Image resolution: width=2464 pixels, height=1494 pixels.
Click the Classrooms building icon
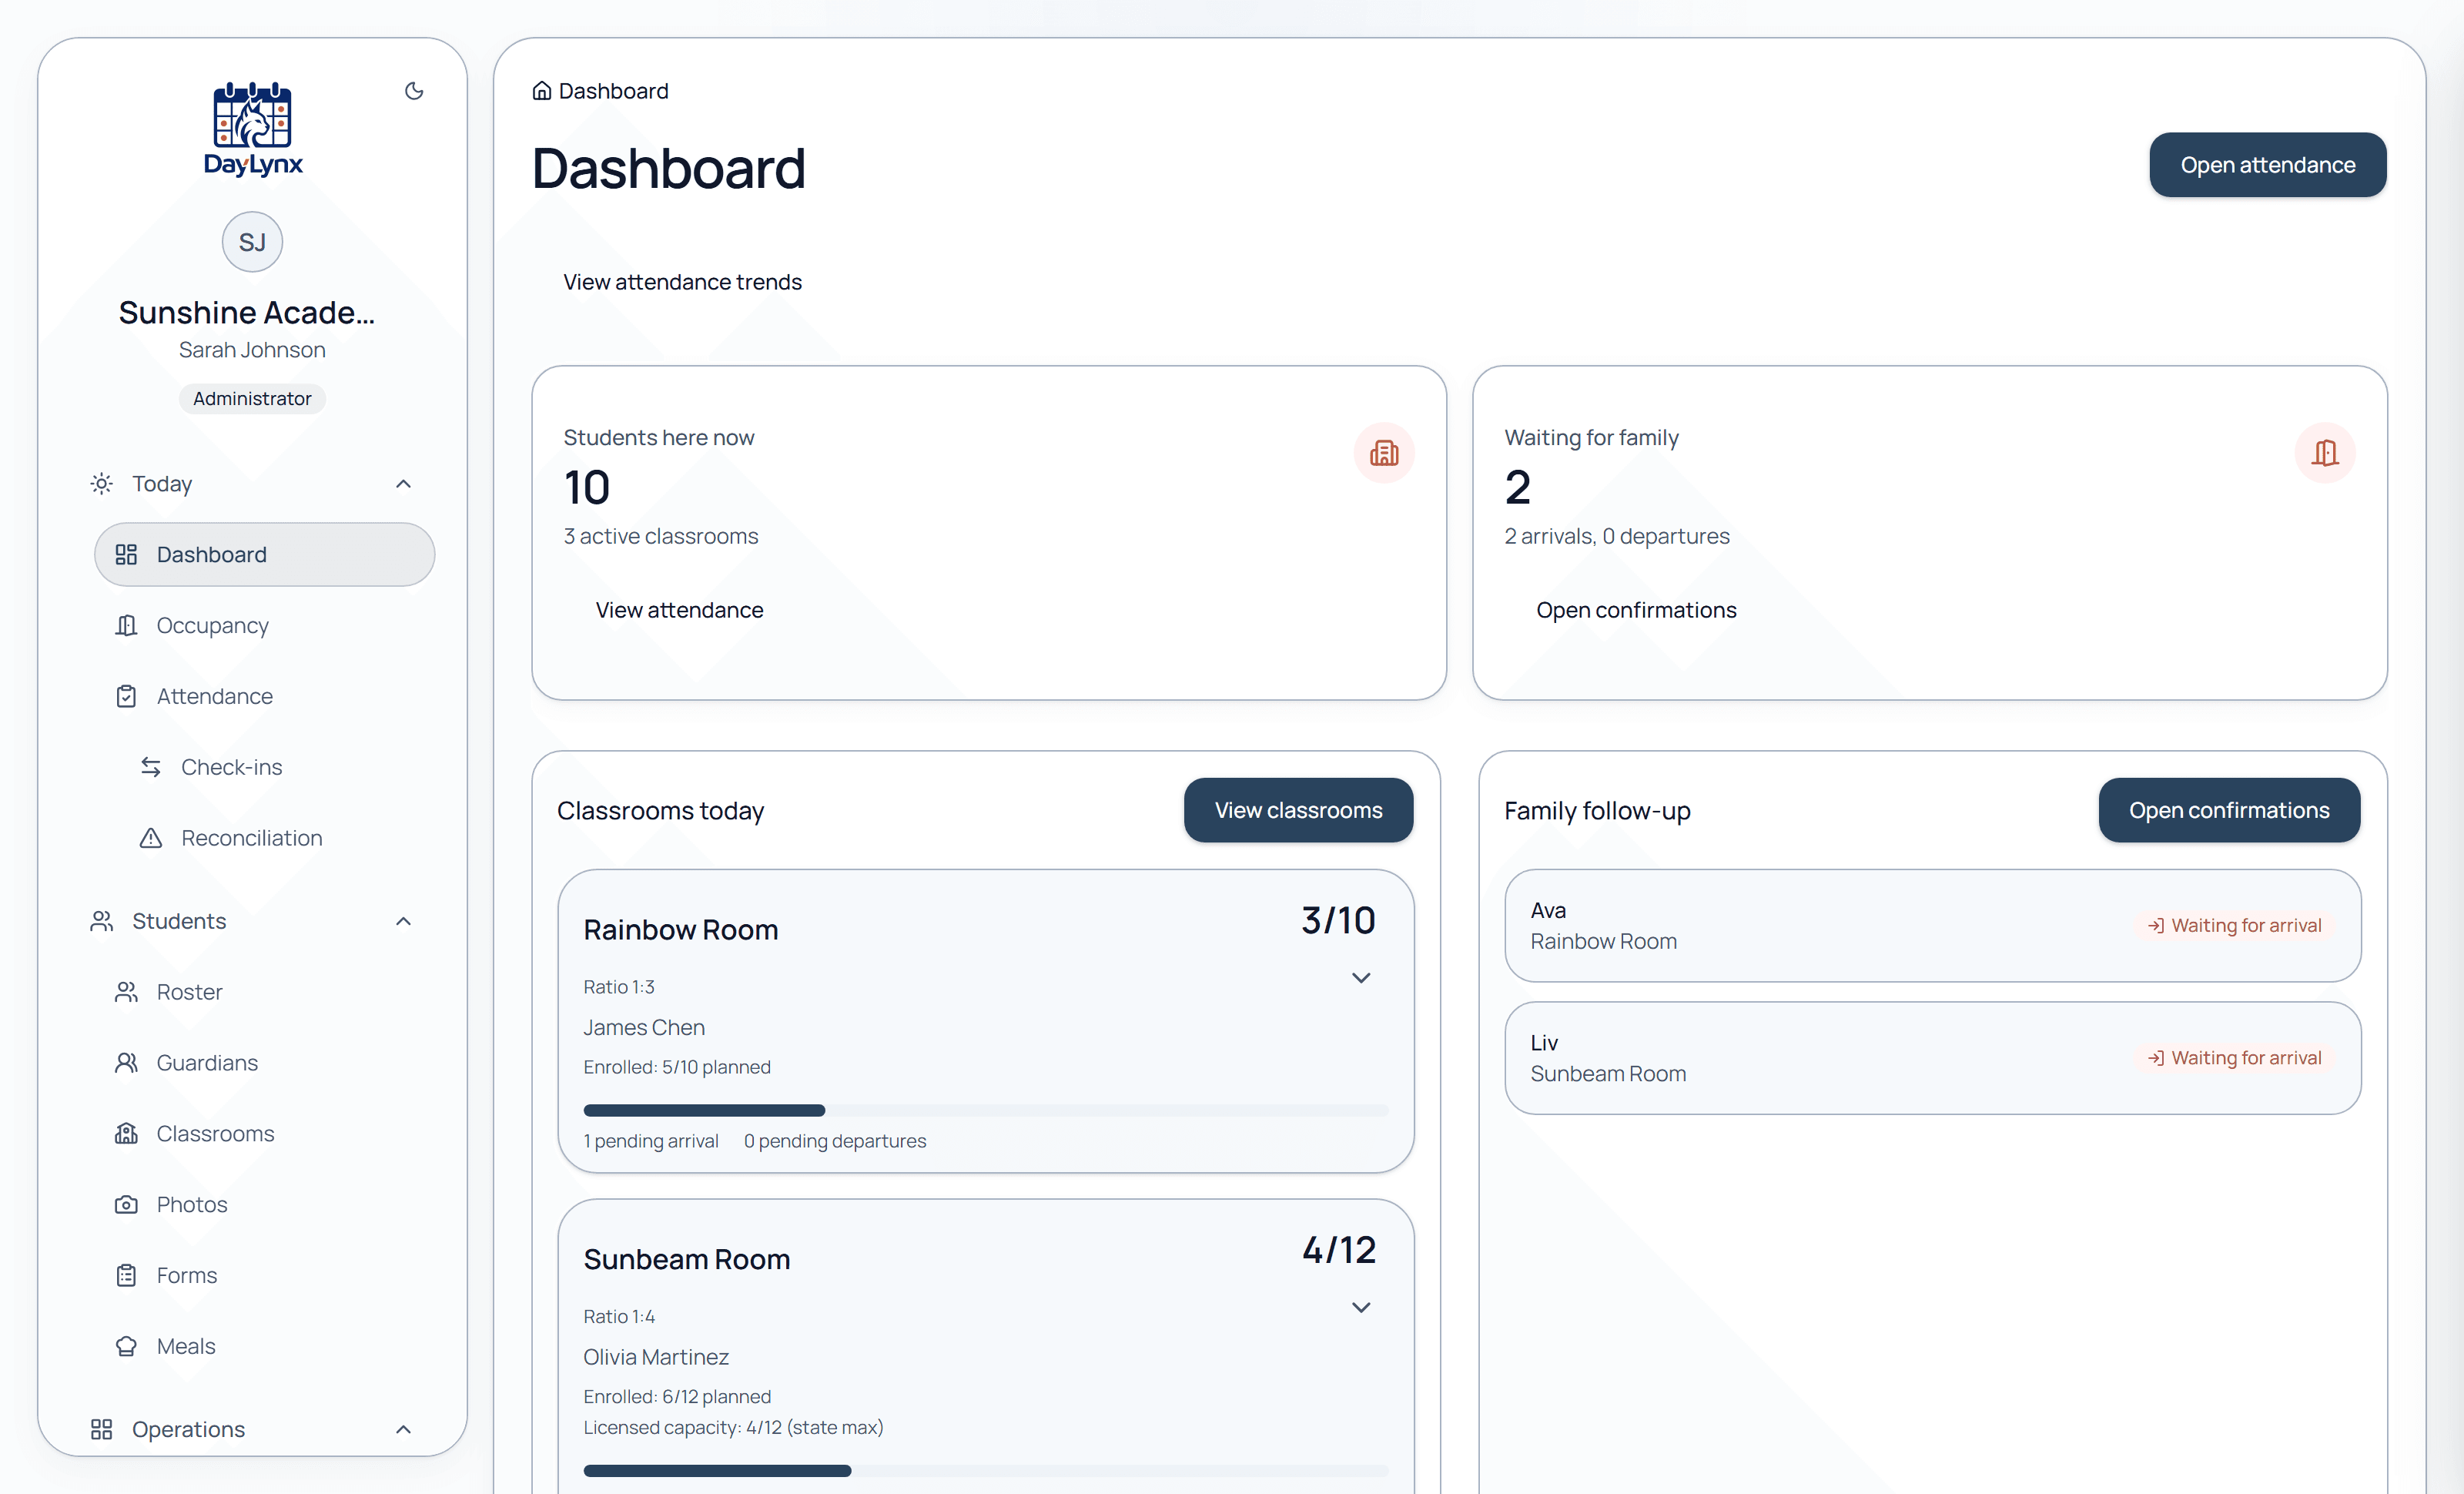click(x=126, y=1135)
